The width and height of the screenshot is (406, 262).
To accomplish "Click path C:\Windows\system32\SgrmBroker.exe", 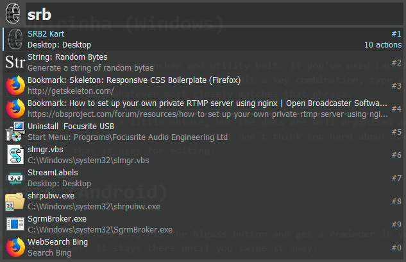I will tap(100, 230).
